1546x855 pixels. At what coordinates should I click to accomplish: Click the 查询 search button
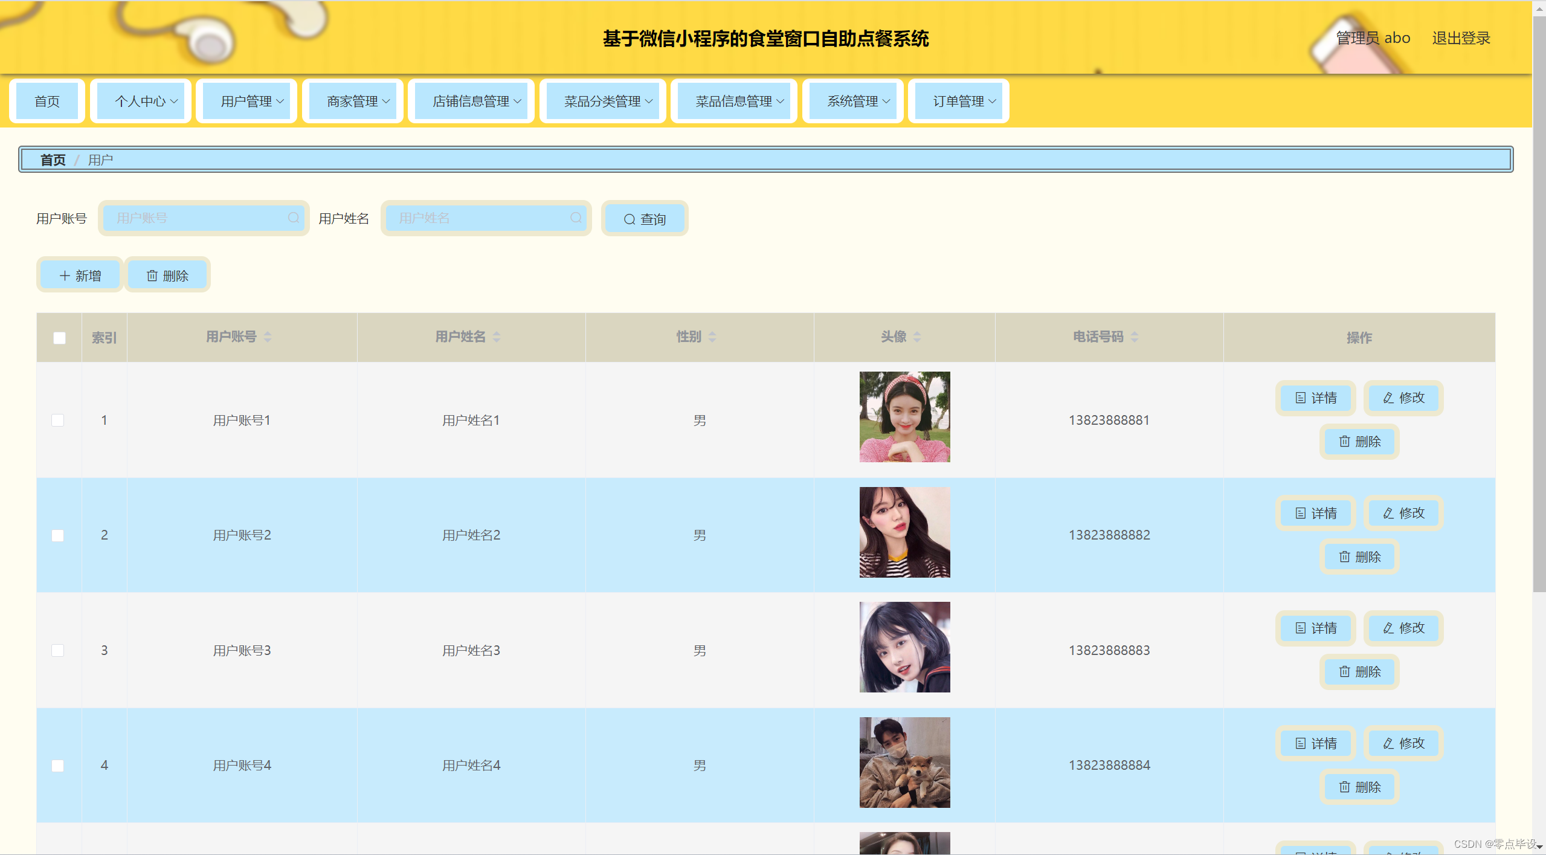(x=645, y=219)
